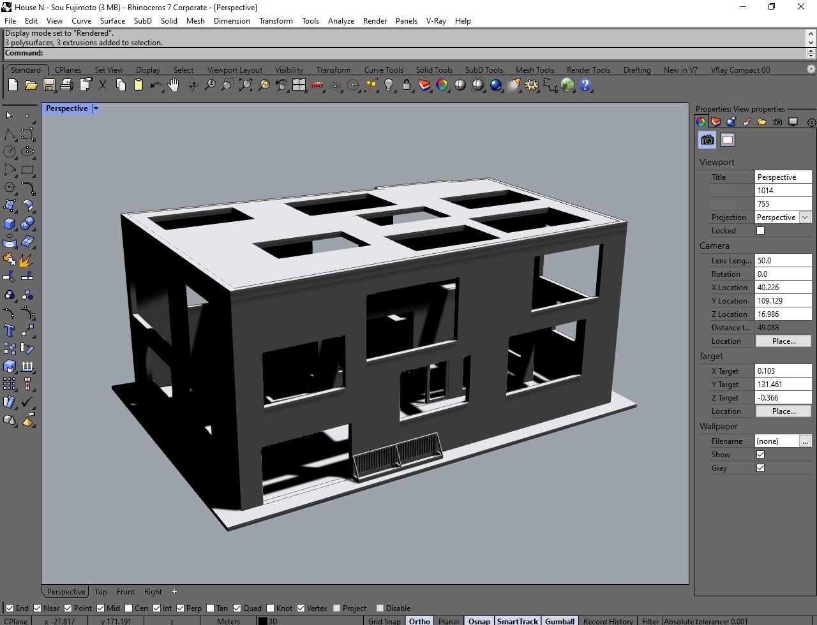Check the Locked viewport checkbox
817x625 pixels.
[760, 231]
